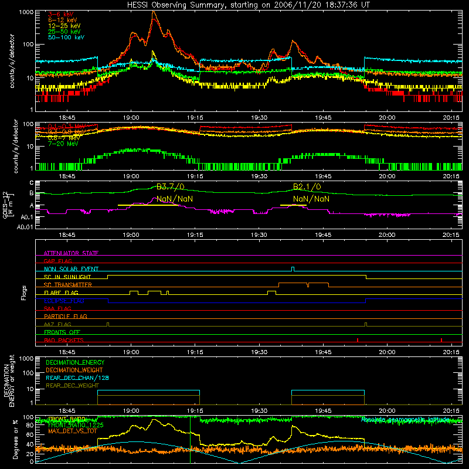Click the 0.8-7 MeV legend label
This screenshot has width=469, height=469.
click(x=64, y=138)
